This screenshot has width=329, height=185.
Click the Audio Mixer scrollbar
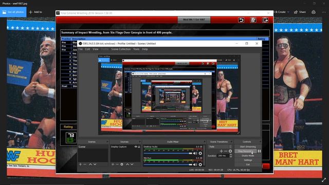click(x=205, y=156)
